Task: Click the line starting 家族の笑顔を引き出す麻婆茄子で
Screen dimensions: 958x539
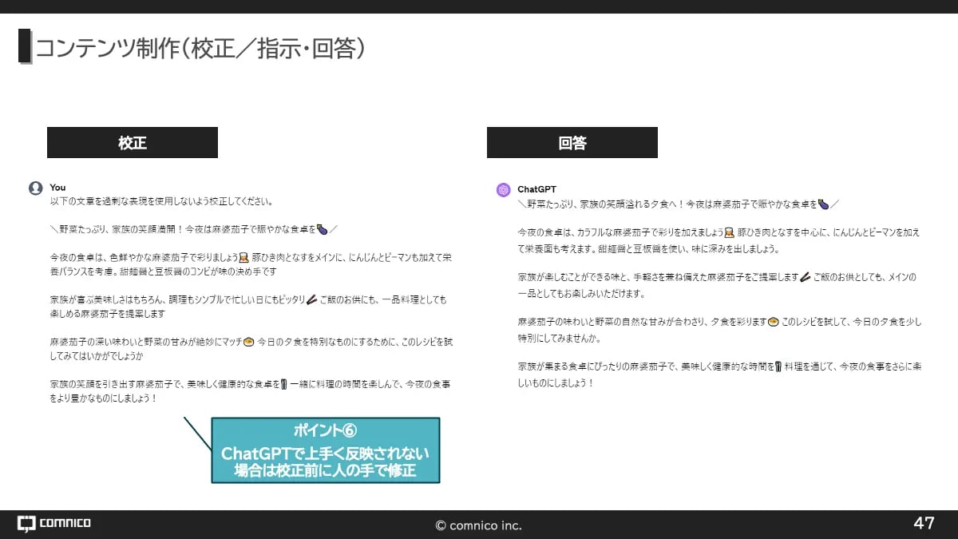Action: point(250,384)
